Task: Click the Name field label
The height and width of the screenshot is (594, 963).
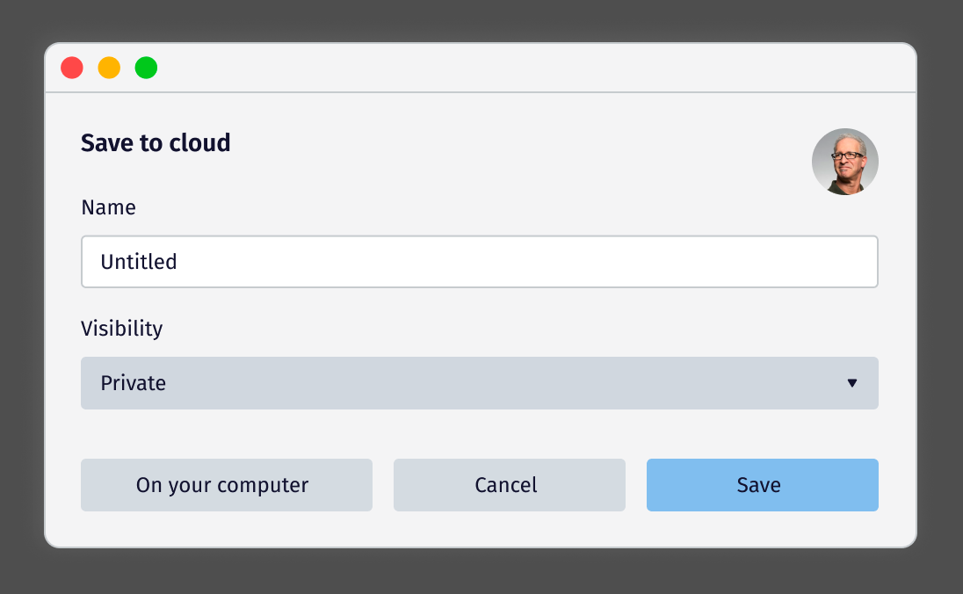Action: pyautogui.click(x=108, y=207)
